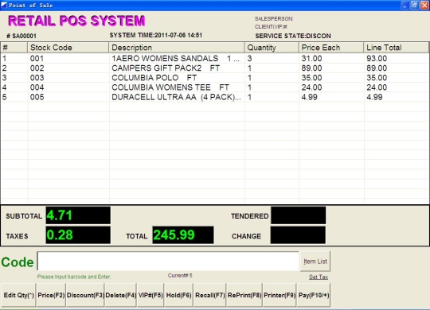This screenshot has height=310, width=430.
Task: Click the SERVICE STATE:DISCON label
Action: 293,36
